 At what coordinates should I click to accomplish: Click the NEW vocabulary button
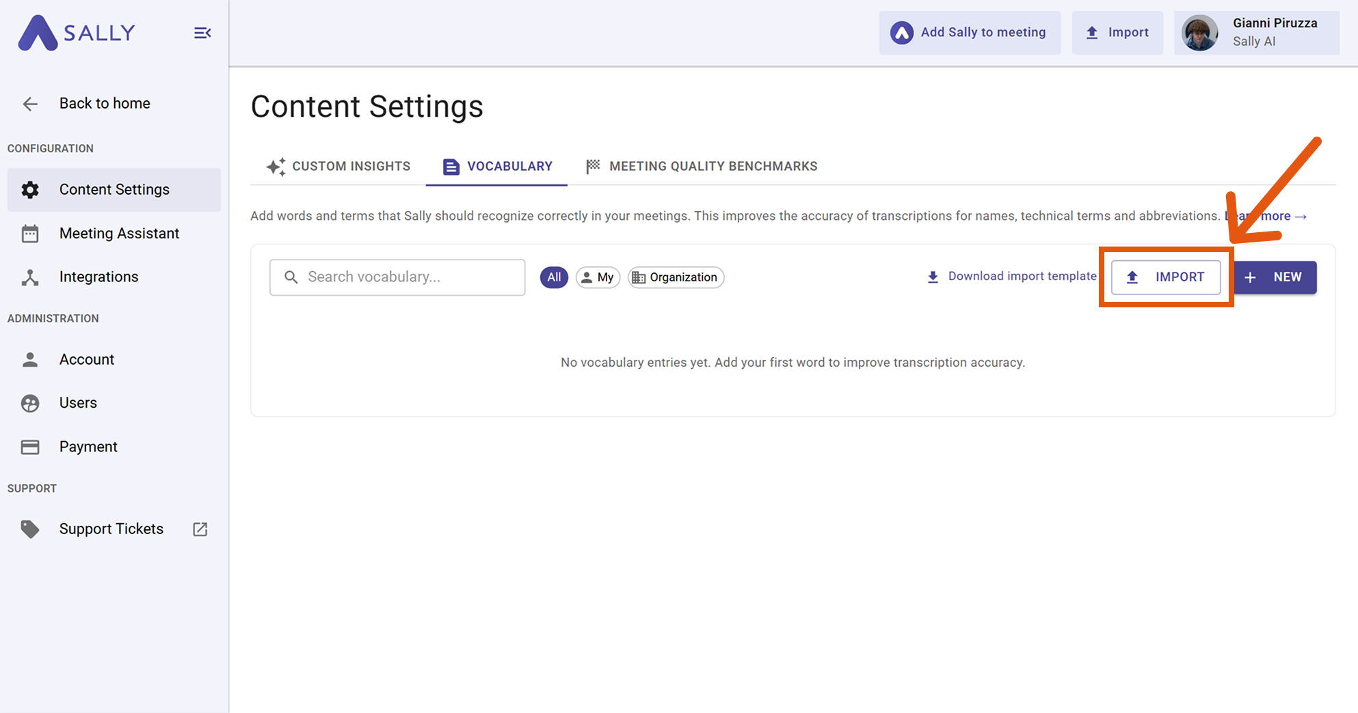[1275, 277]
